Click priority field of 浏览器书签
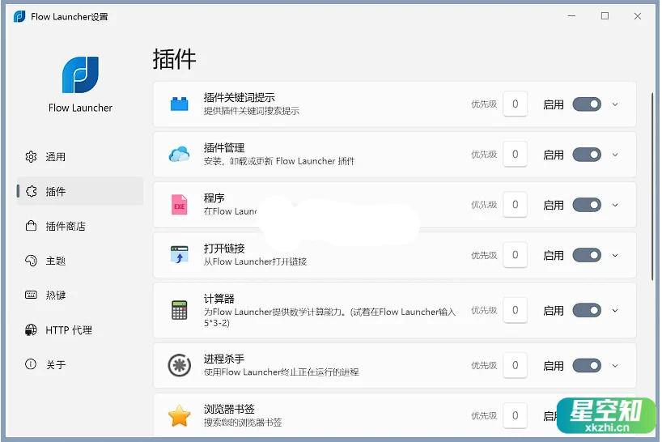The image size is (662, 442). tap(515, 415)
